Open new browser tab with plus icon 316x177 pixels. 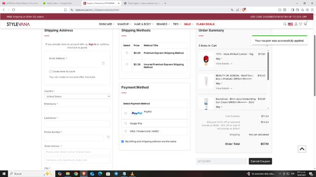click(165, 3)
